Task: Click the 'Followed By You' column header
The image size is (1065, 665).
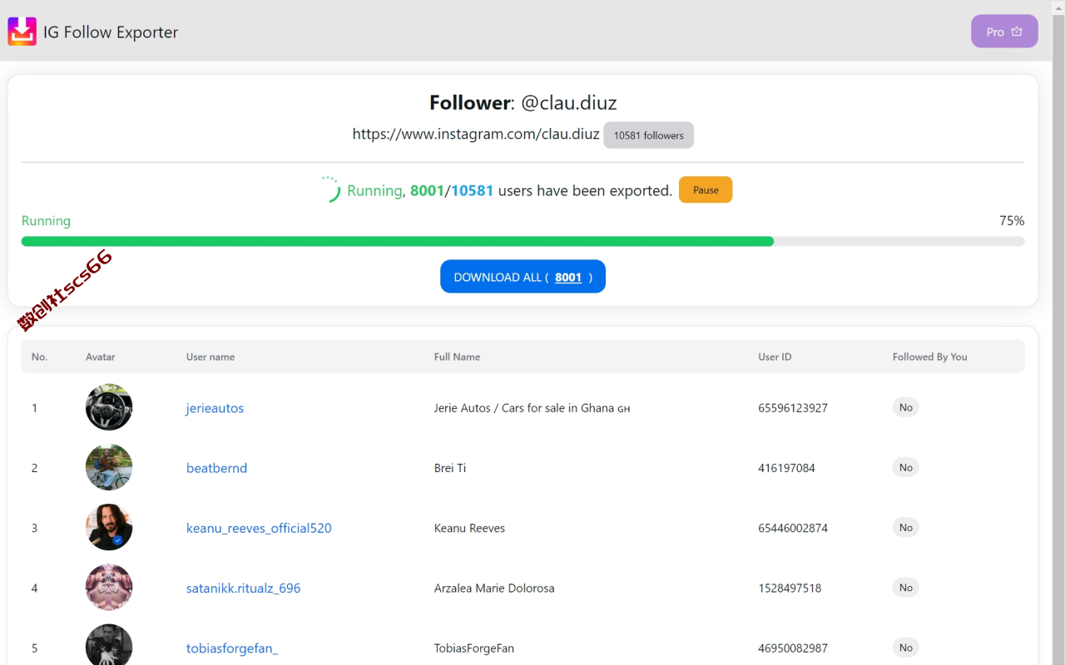Action: (929, 357)
